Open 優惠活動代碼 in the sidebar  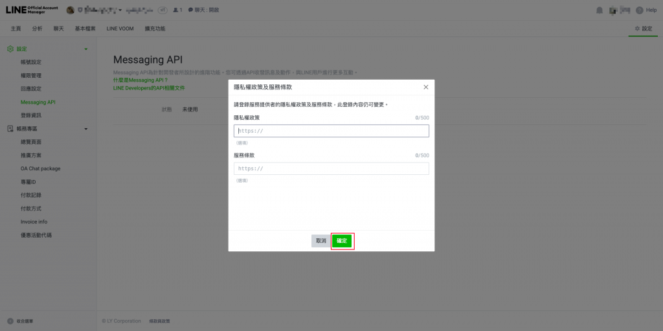[x=36, y=235]
